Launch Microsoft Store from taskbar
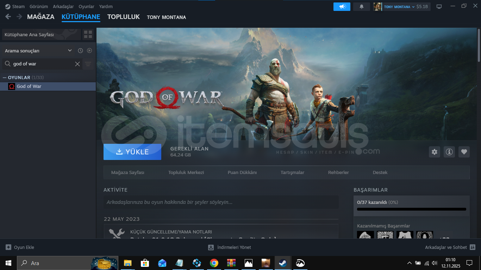Image resolution: width=481 pixels, height=270 pixels. (x=145, y=263)
